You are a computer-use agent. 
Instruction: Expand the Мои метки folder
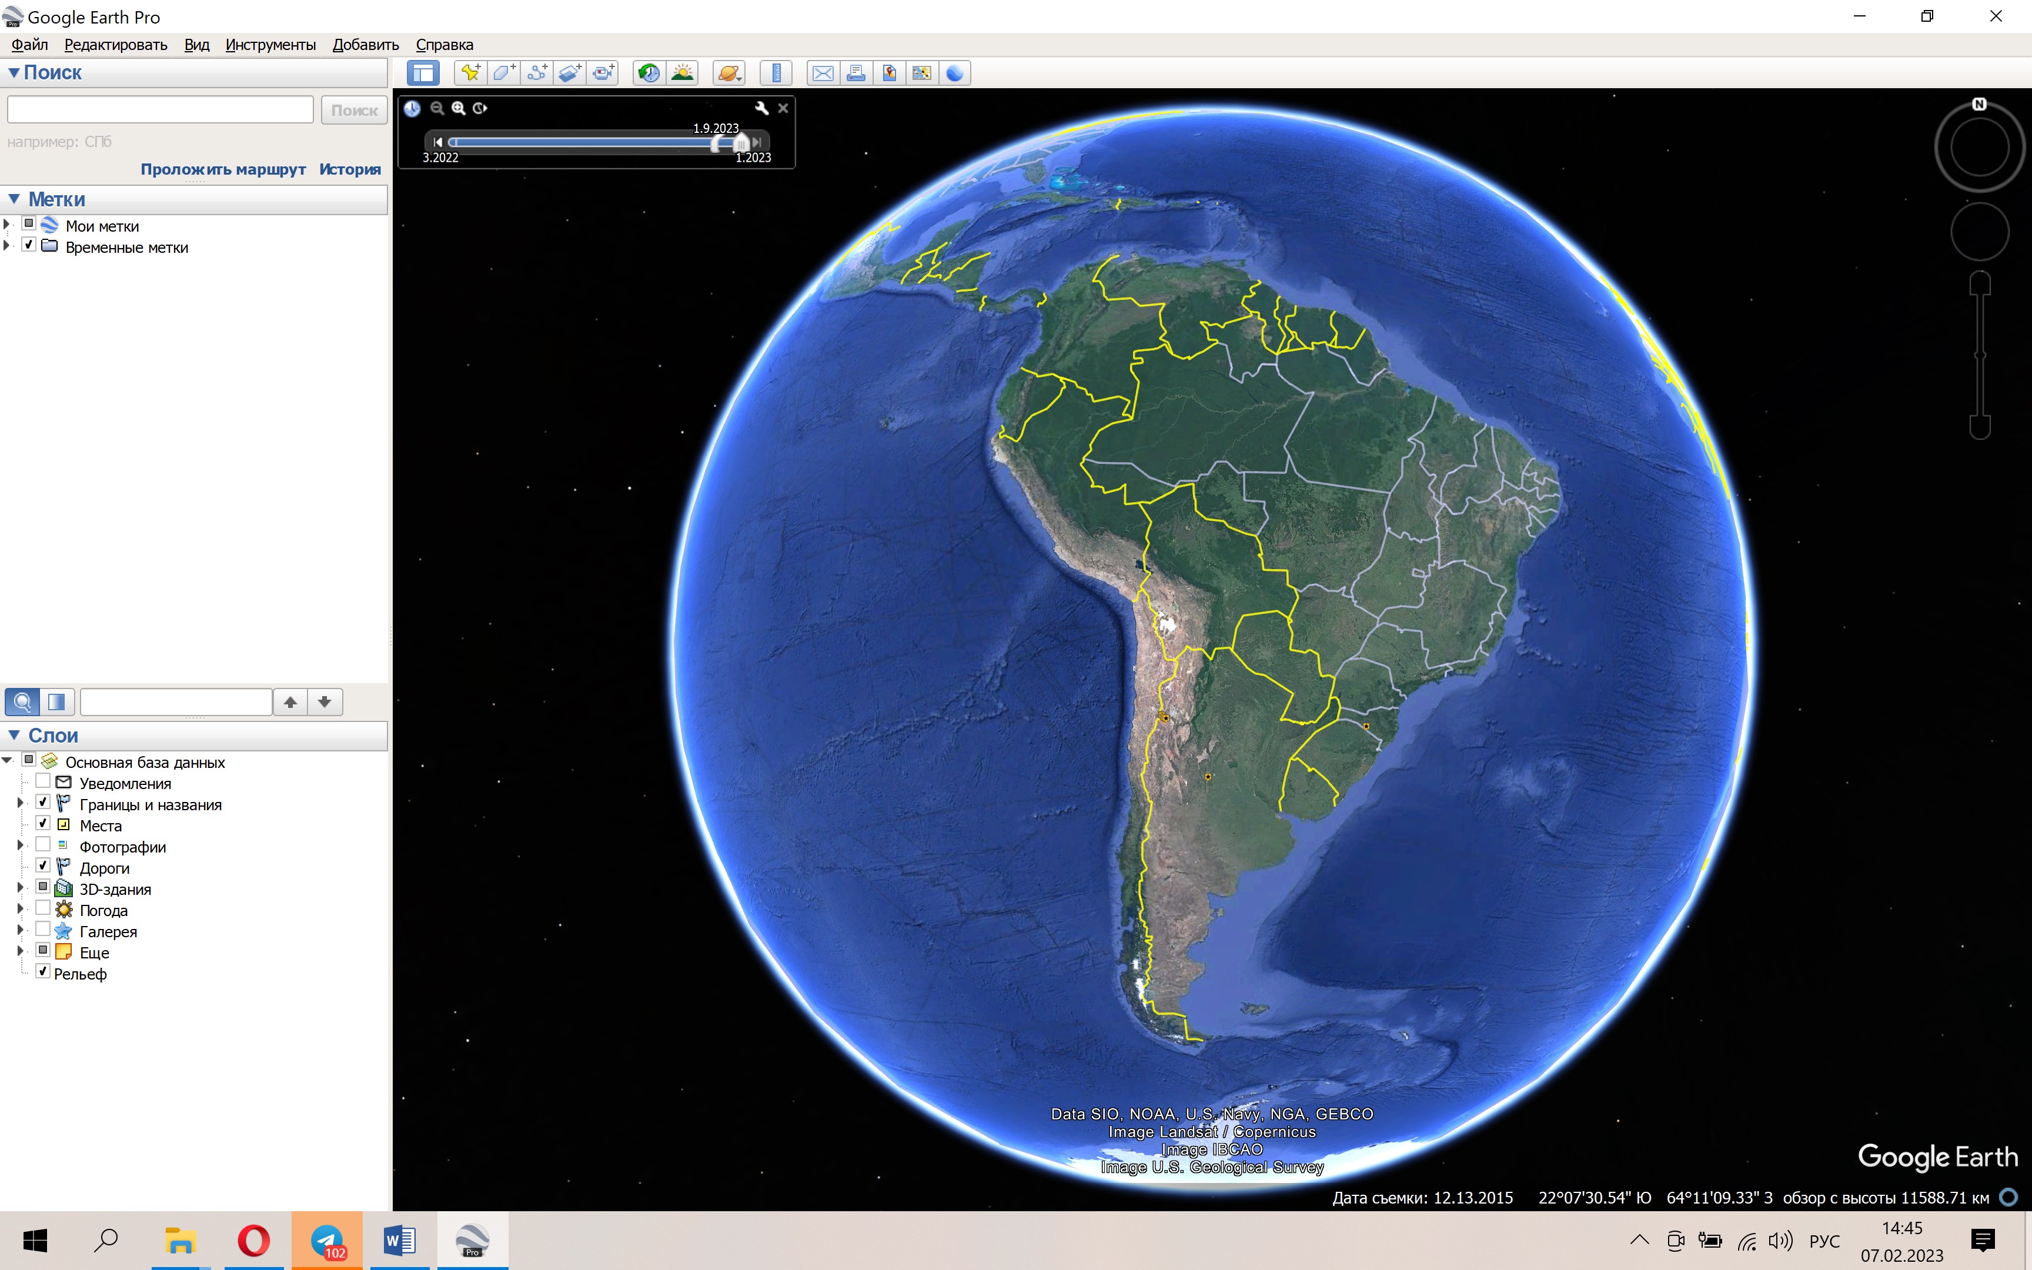(8, 224)
